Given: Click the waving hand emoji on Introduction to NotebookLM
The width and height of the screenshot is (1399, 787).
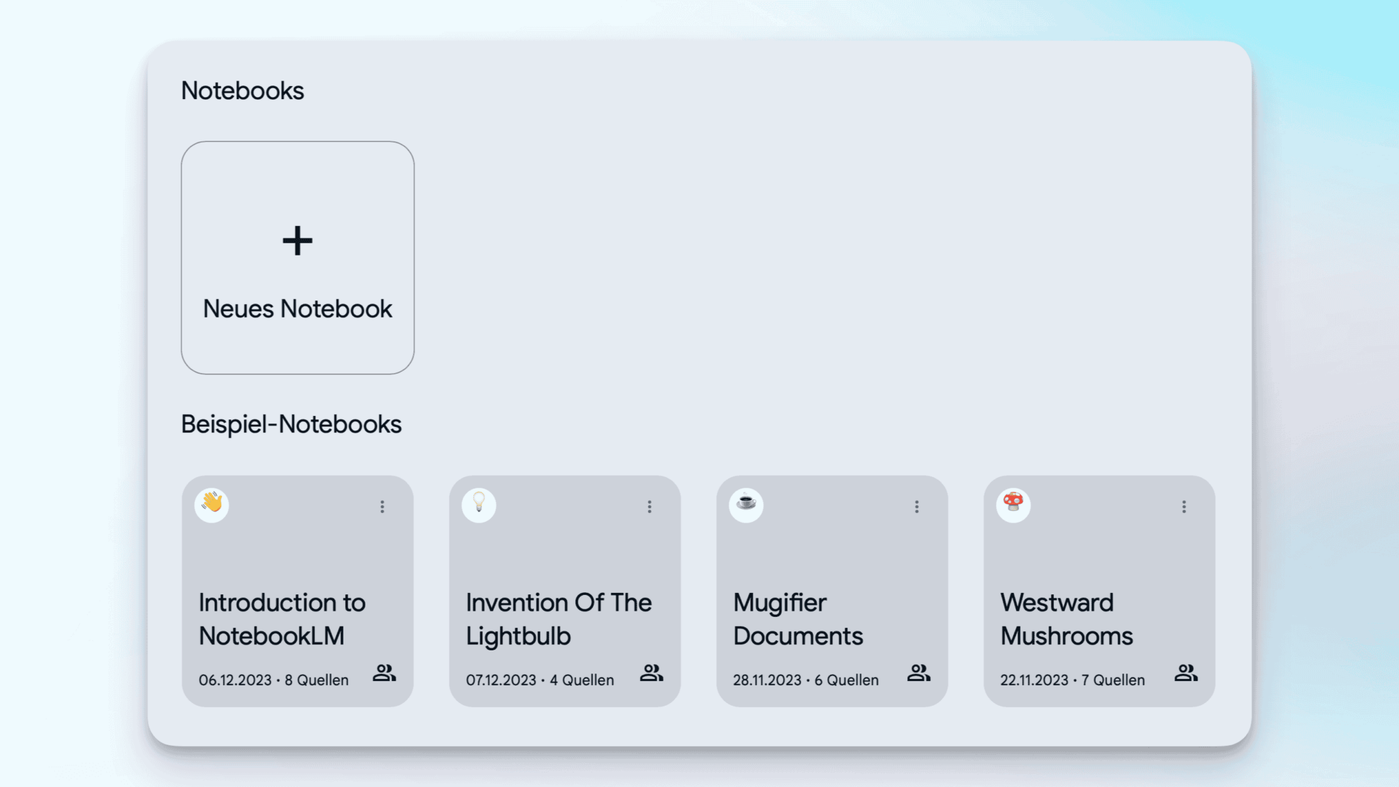Looking at the screenshot, I should coord(211,506).
